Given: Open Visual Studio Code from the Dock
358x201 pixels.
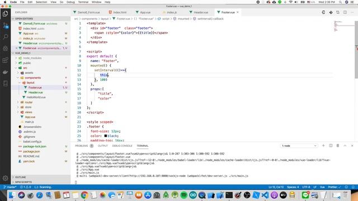Looking at the screenshot, I should pos(265,195).
